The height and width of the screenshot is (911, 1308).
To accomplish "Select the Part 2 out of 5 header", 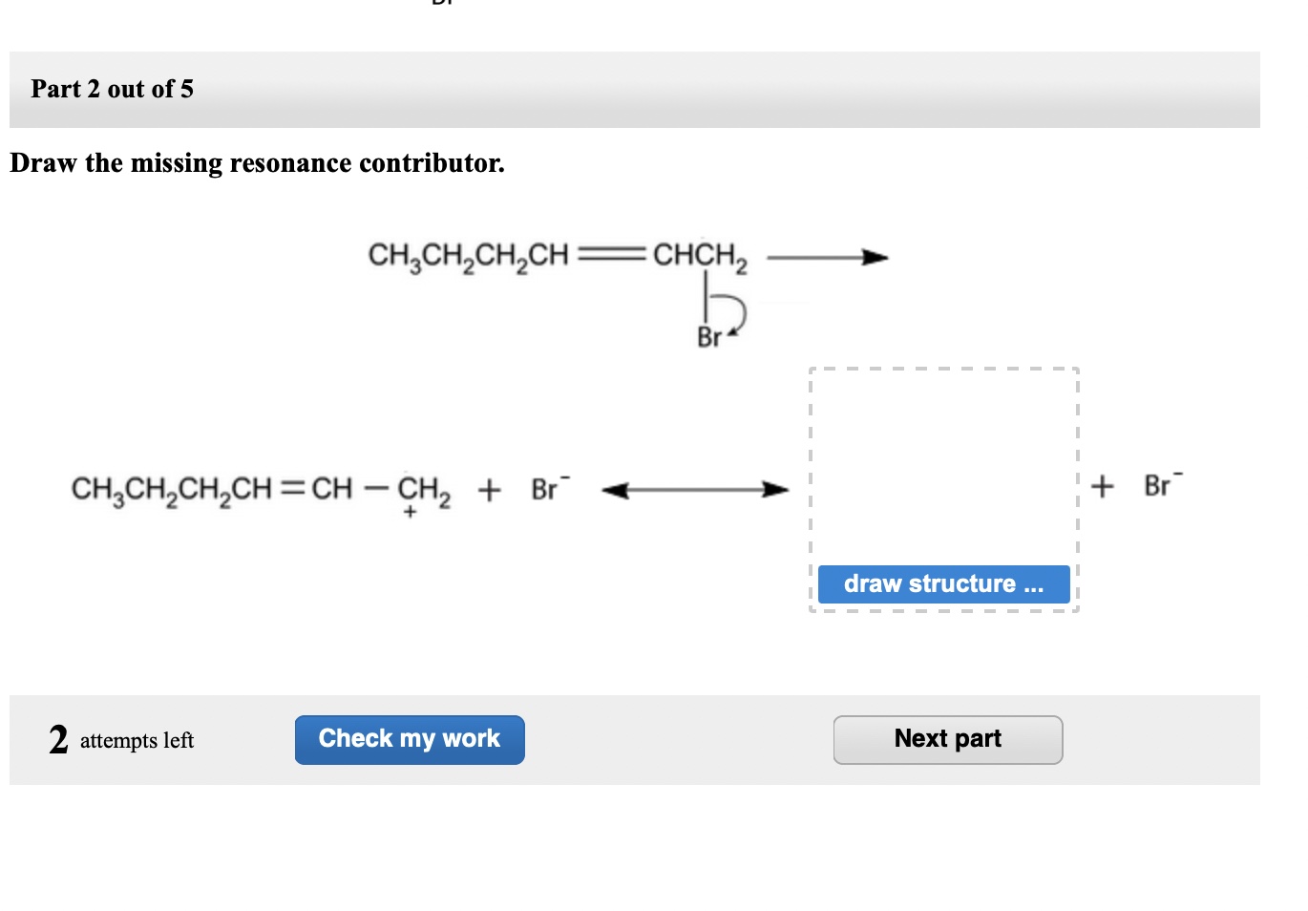I will pyautogui.click(x=111, y=89).
